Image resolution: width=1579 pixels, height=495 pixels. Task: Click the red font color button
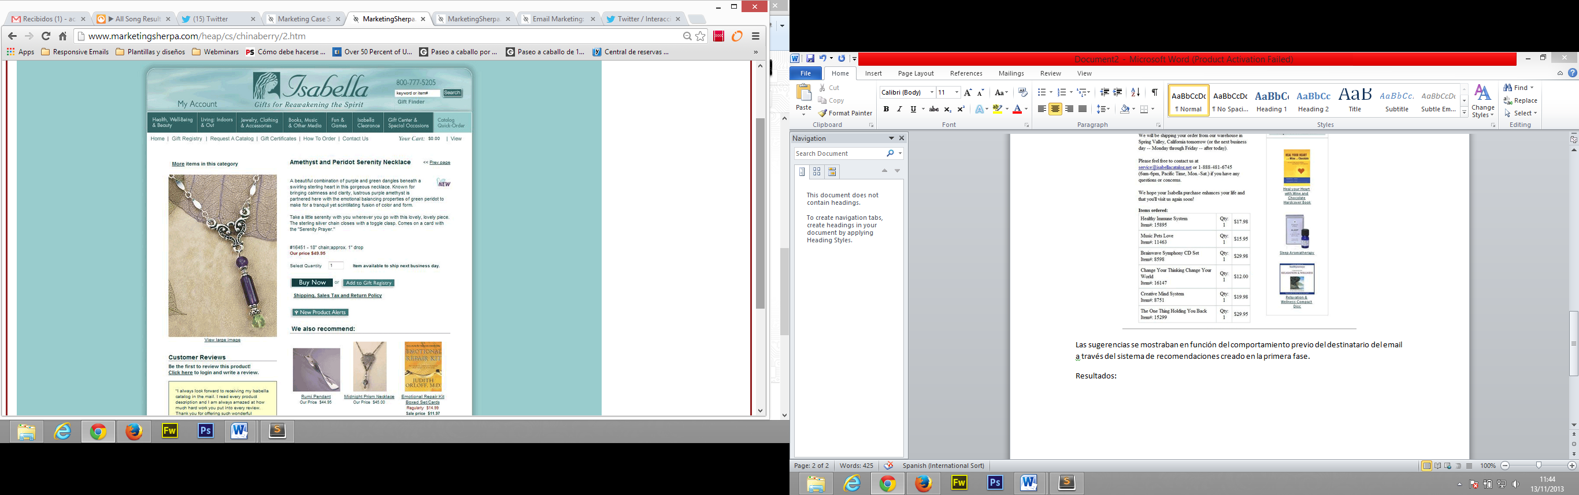pos(1017,109)
